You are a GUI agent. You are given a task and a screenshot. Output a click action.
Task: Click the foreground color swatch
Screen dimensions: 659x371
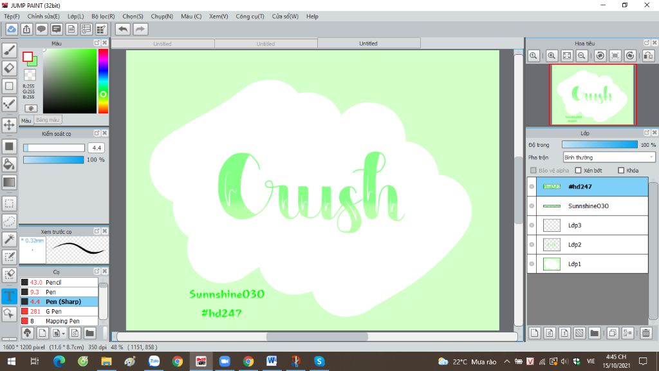[28, 57]
